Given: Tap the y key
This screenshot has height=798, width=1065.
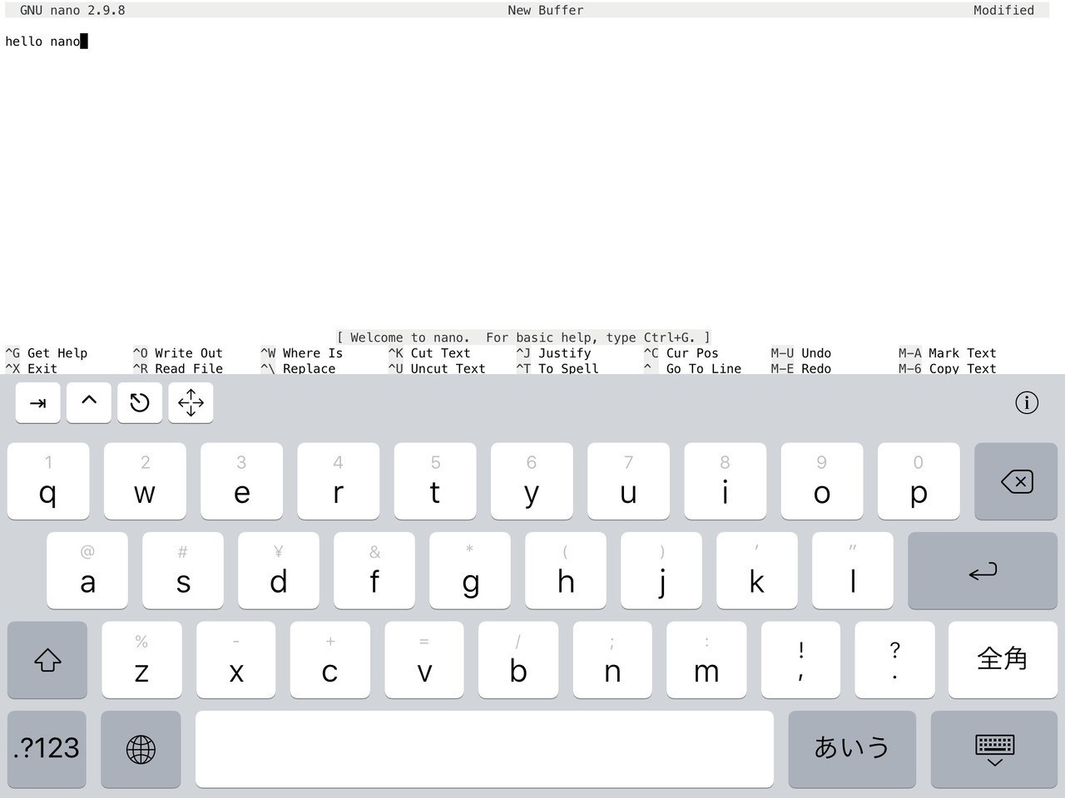Looking at the screenshot, I should tap(532, 481).
